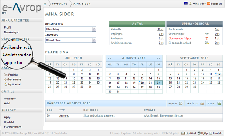
Task: Click the Kontakt footer link
Action: (x=218, y=133)
